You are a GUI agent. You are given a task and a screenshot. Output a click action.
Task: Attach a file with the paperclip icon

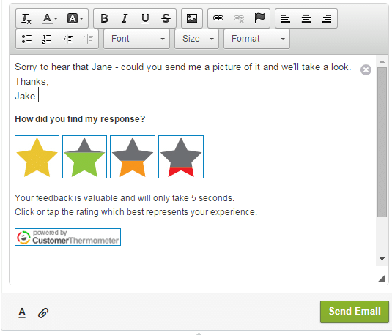(43, 313)
